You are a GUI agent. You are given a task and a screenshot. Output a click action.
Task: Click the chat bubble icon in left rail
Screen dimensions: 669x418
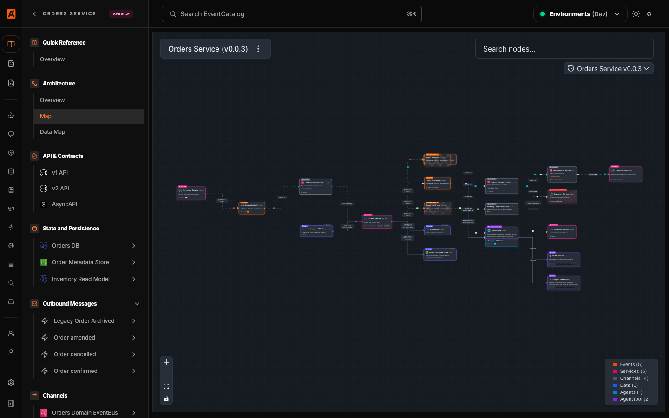[11, 134]
